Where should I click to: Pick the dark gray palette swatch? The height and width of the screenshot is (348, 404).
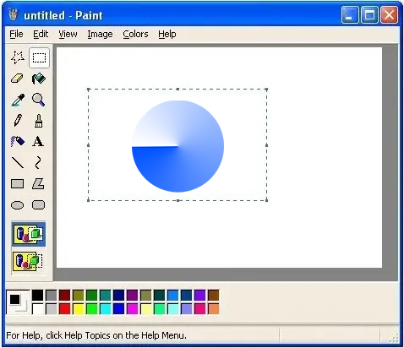(x=52, y=296)
